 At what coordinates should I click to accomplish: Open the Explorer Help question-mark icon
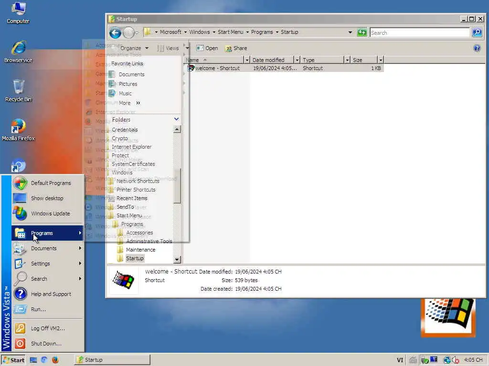click(477, 48)
